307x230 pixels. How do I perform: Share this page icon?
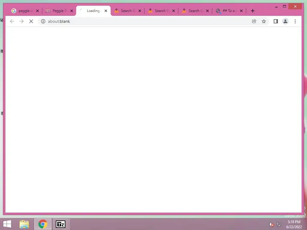pos(254,21)
